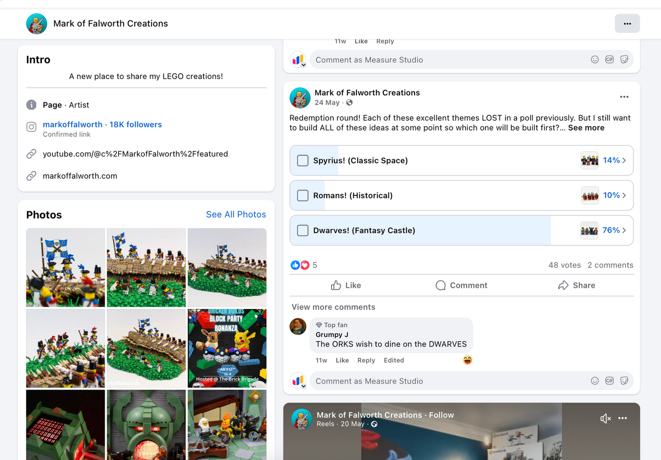Viewport: 661px width, 460px height.
Task: Open the sticker picker in the bottom comment box
Action: pyautogui.click(x=624, y=381)
